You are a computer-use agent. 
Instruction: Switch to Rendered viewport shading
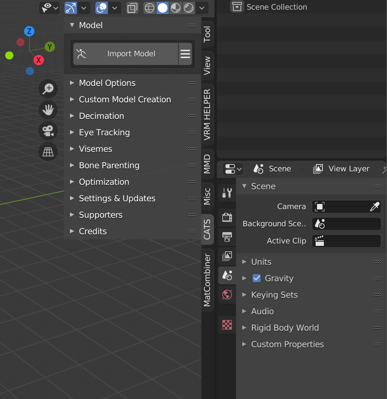coord(189,8)
